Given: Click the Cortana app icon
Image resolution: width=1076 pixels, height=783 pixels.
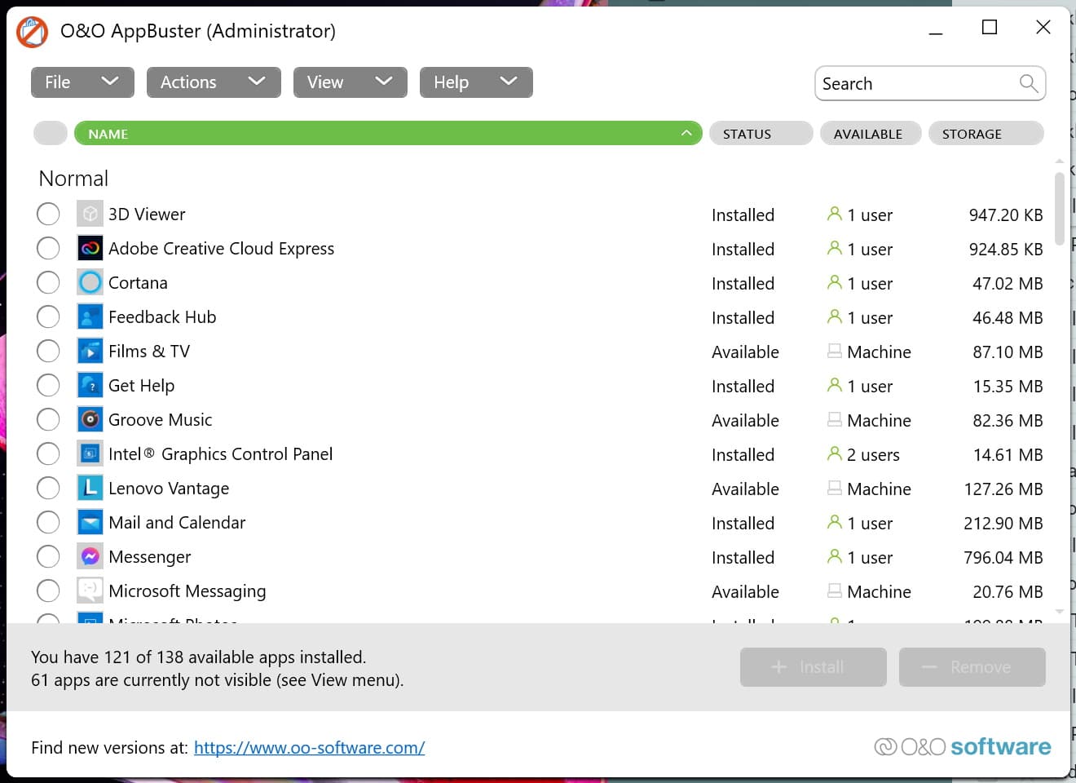Looking at the screenshot, I should point(90,282).
